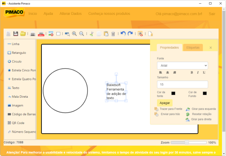Click the Apagar button
This screenshot has width=226, height=156.
[x=165, y=103]
